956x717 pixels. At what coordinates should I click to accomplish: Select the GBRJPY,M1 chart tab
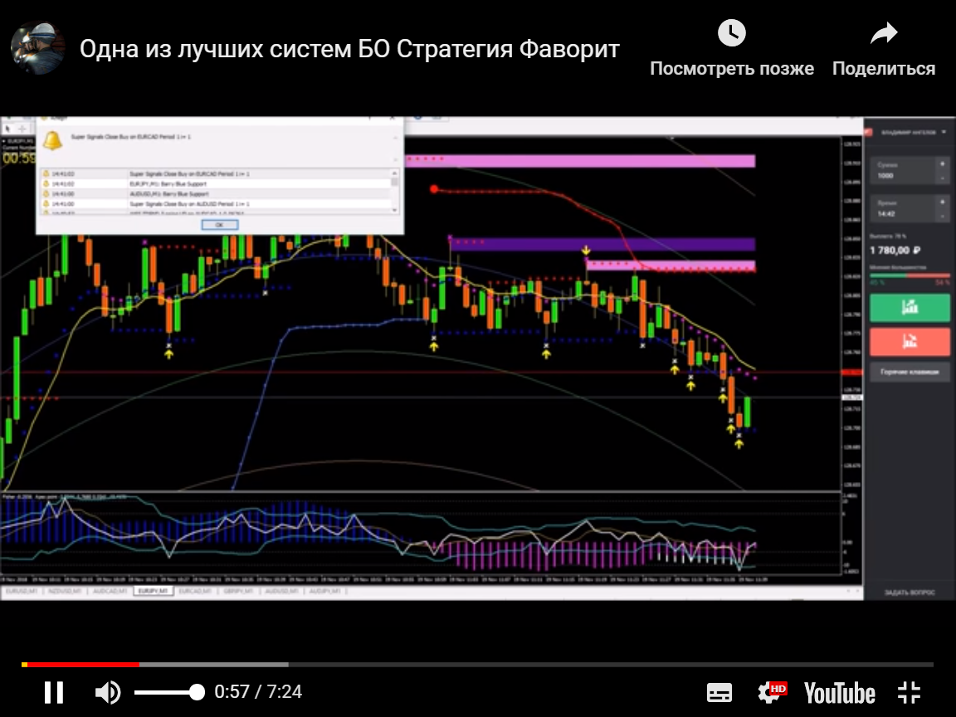[x=238, y=592]
